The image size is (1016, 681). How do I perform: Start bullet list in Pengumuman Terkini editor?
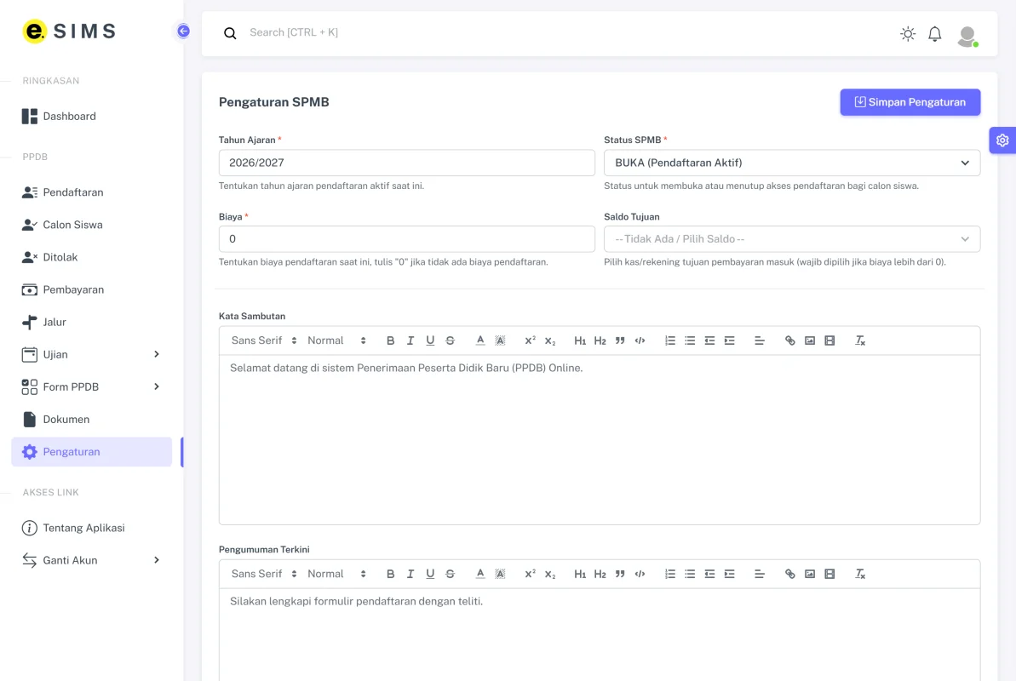(x=690, y=574)
